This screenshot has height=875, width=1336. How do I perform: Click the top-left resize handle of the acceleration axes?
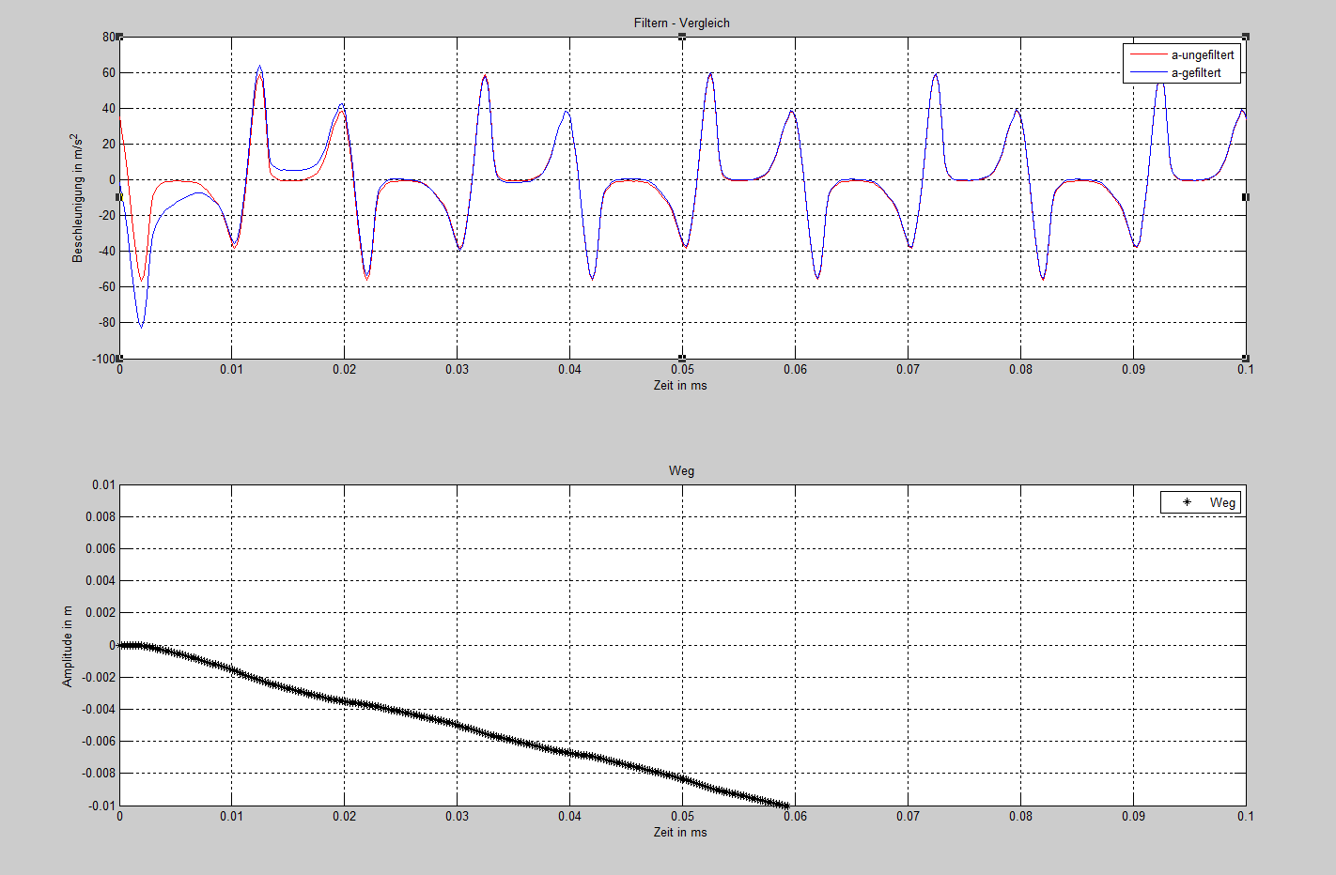(x=119, y=38)
